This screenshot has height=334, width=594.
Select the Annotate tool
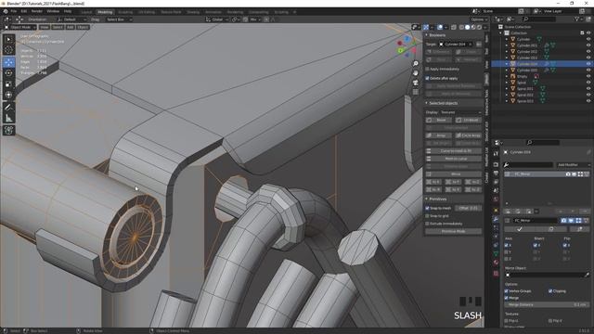click(8, 108)
